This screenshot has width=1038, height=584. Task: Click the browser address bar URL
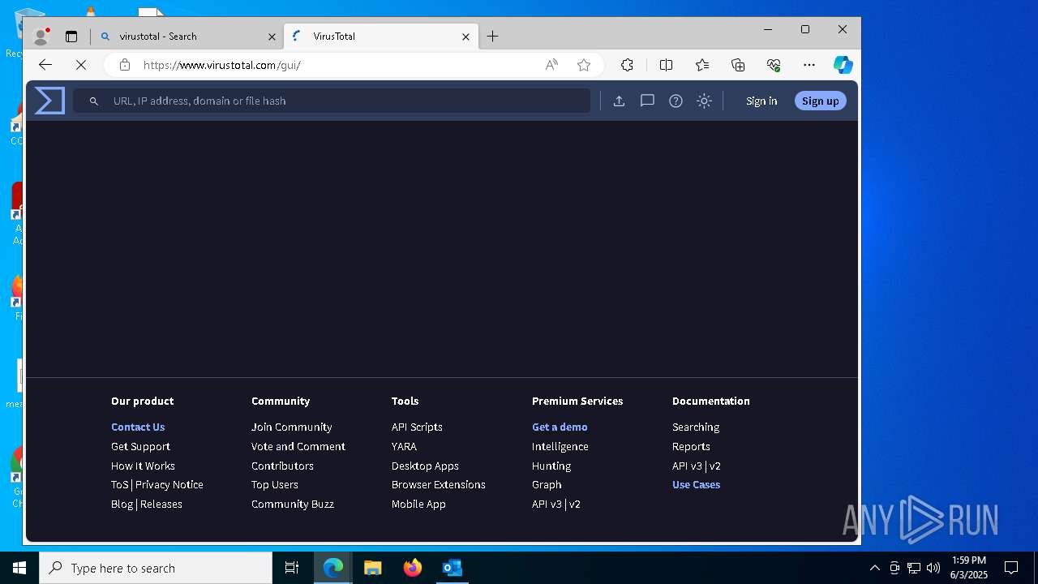point(222,65)
